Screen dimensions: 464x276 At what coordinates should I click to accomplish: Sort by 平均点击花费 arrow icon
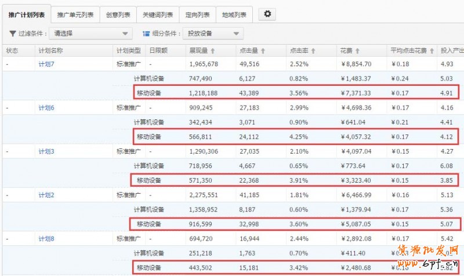coord(432,50)
